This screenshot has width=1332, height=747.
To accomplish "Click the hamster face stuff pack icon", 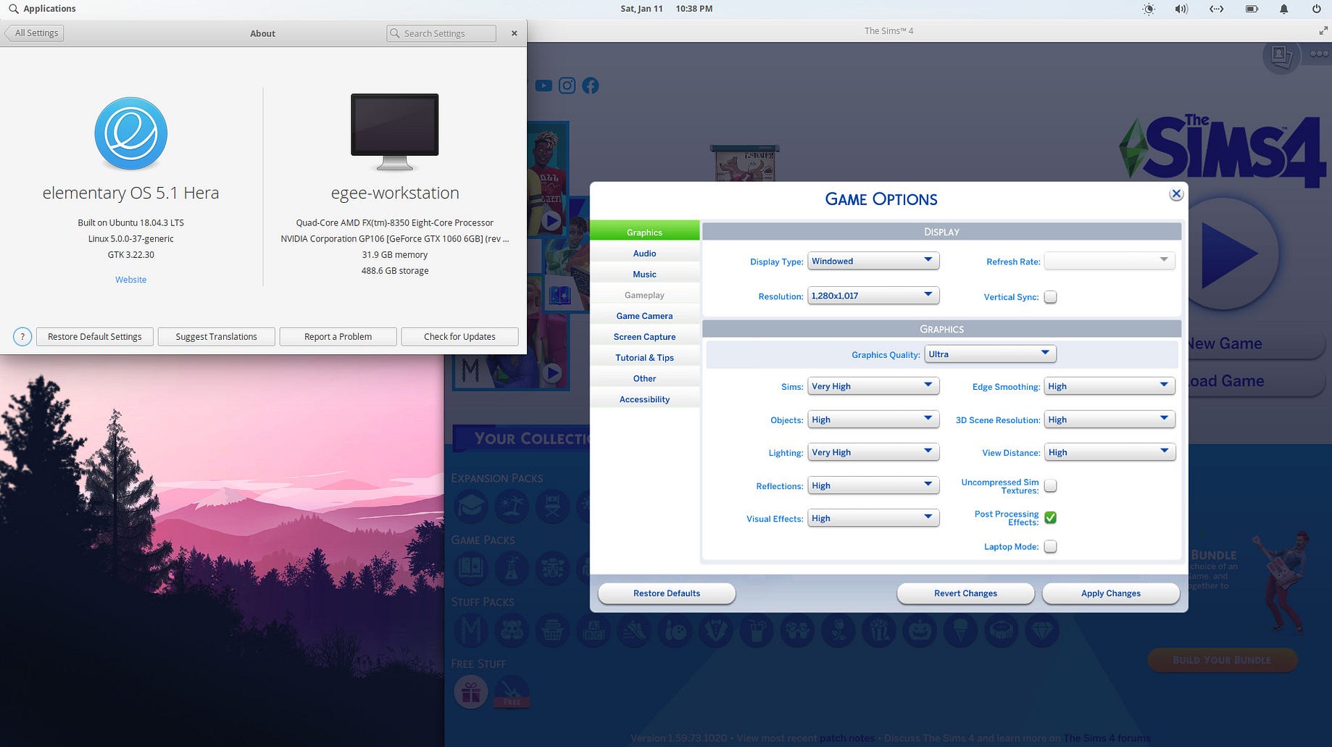I will pos(512,631).
